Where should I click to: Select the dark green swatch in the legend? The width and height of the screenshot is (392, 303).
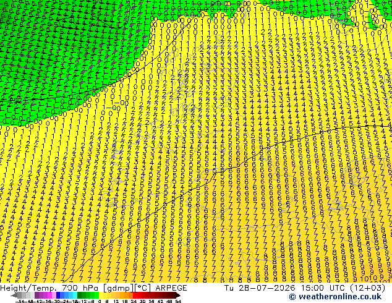pos(79,296)
